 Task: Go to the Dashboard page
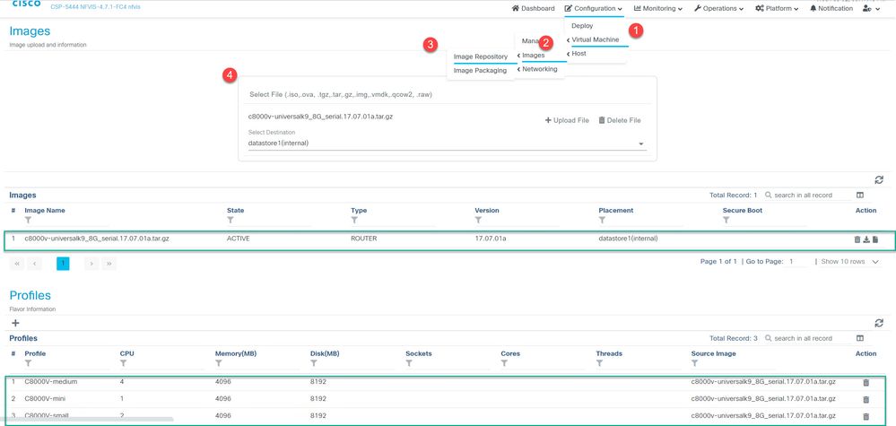pyautogui.click(x=533, y=9)
